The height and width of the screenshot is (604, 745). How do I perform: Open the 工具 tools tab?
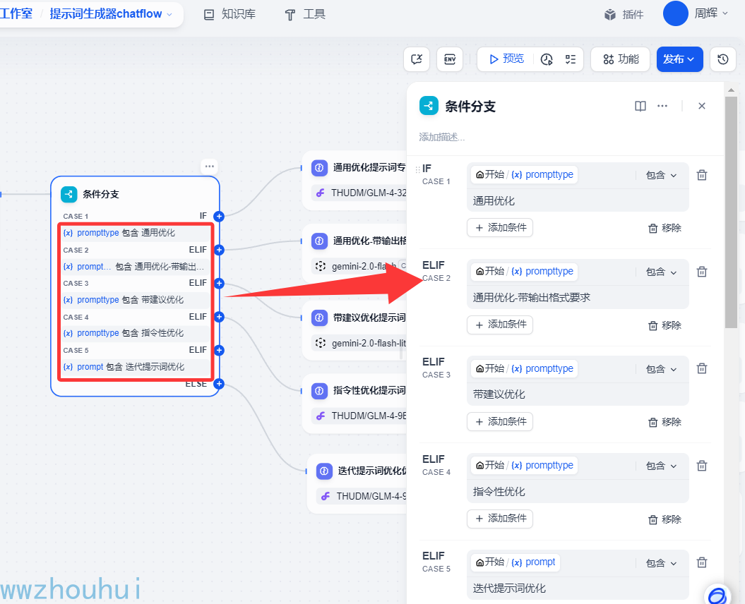[x=305, y=14]
